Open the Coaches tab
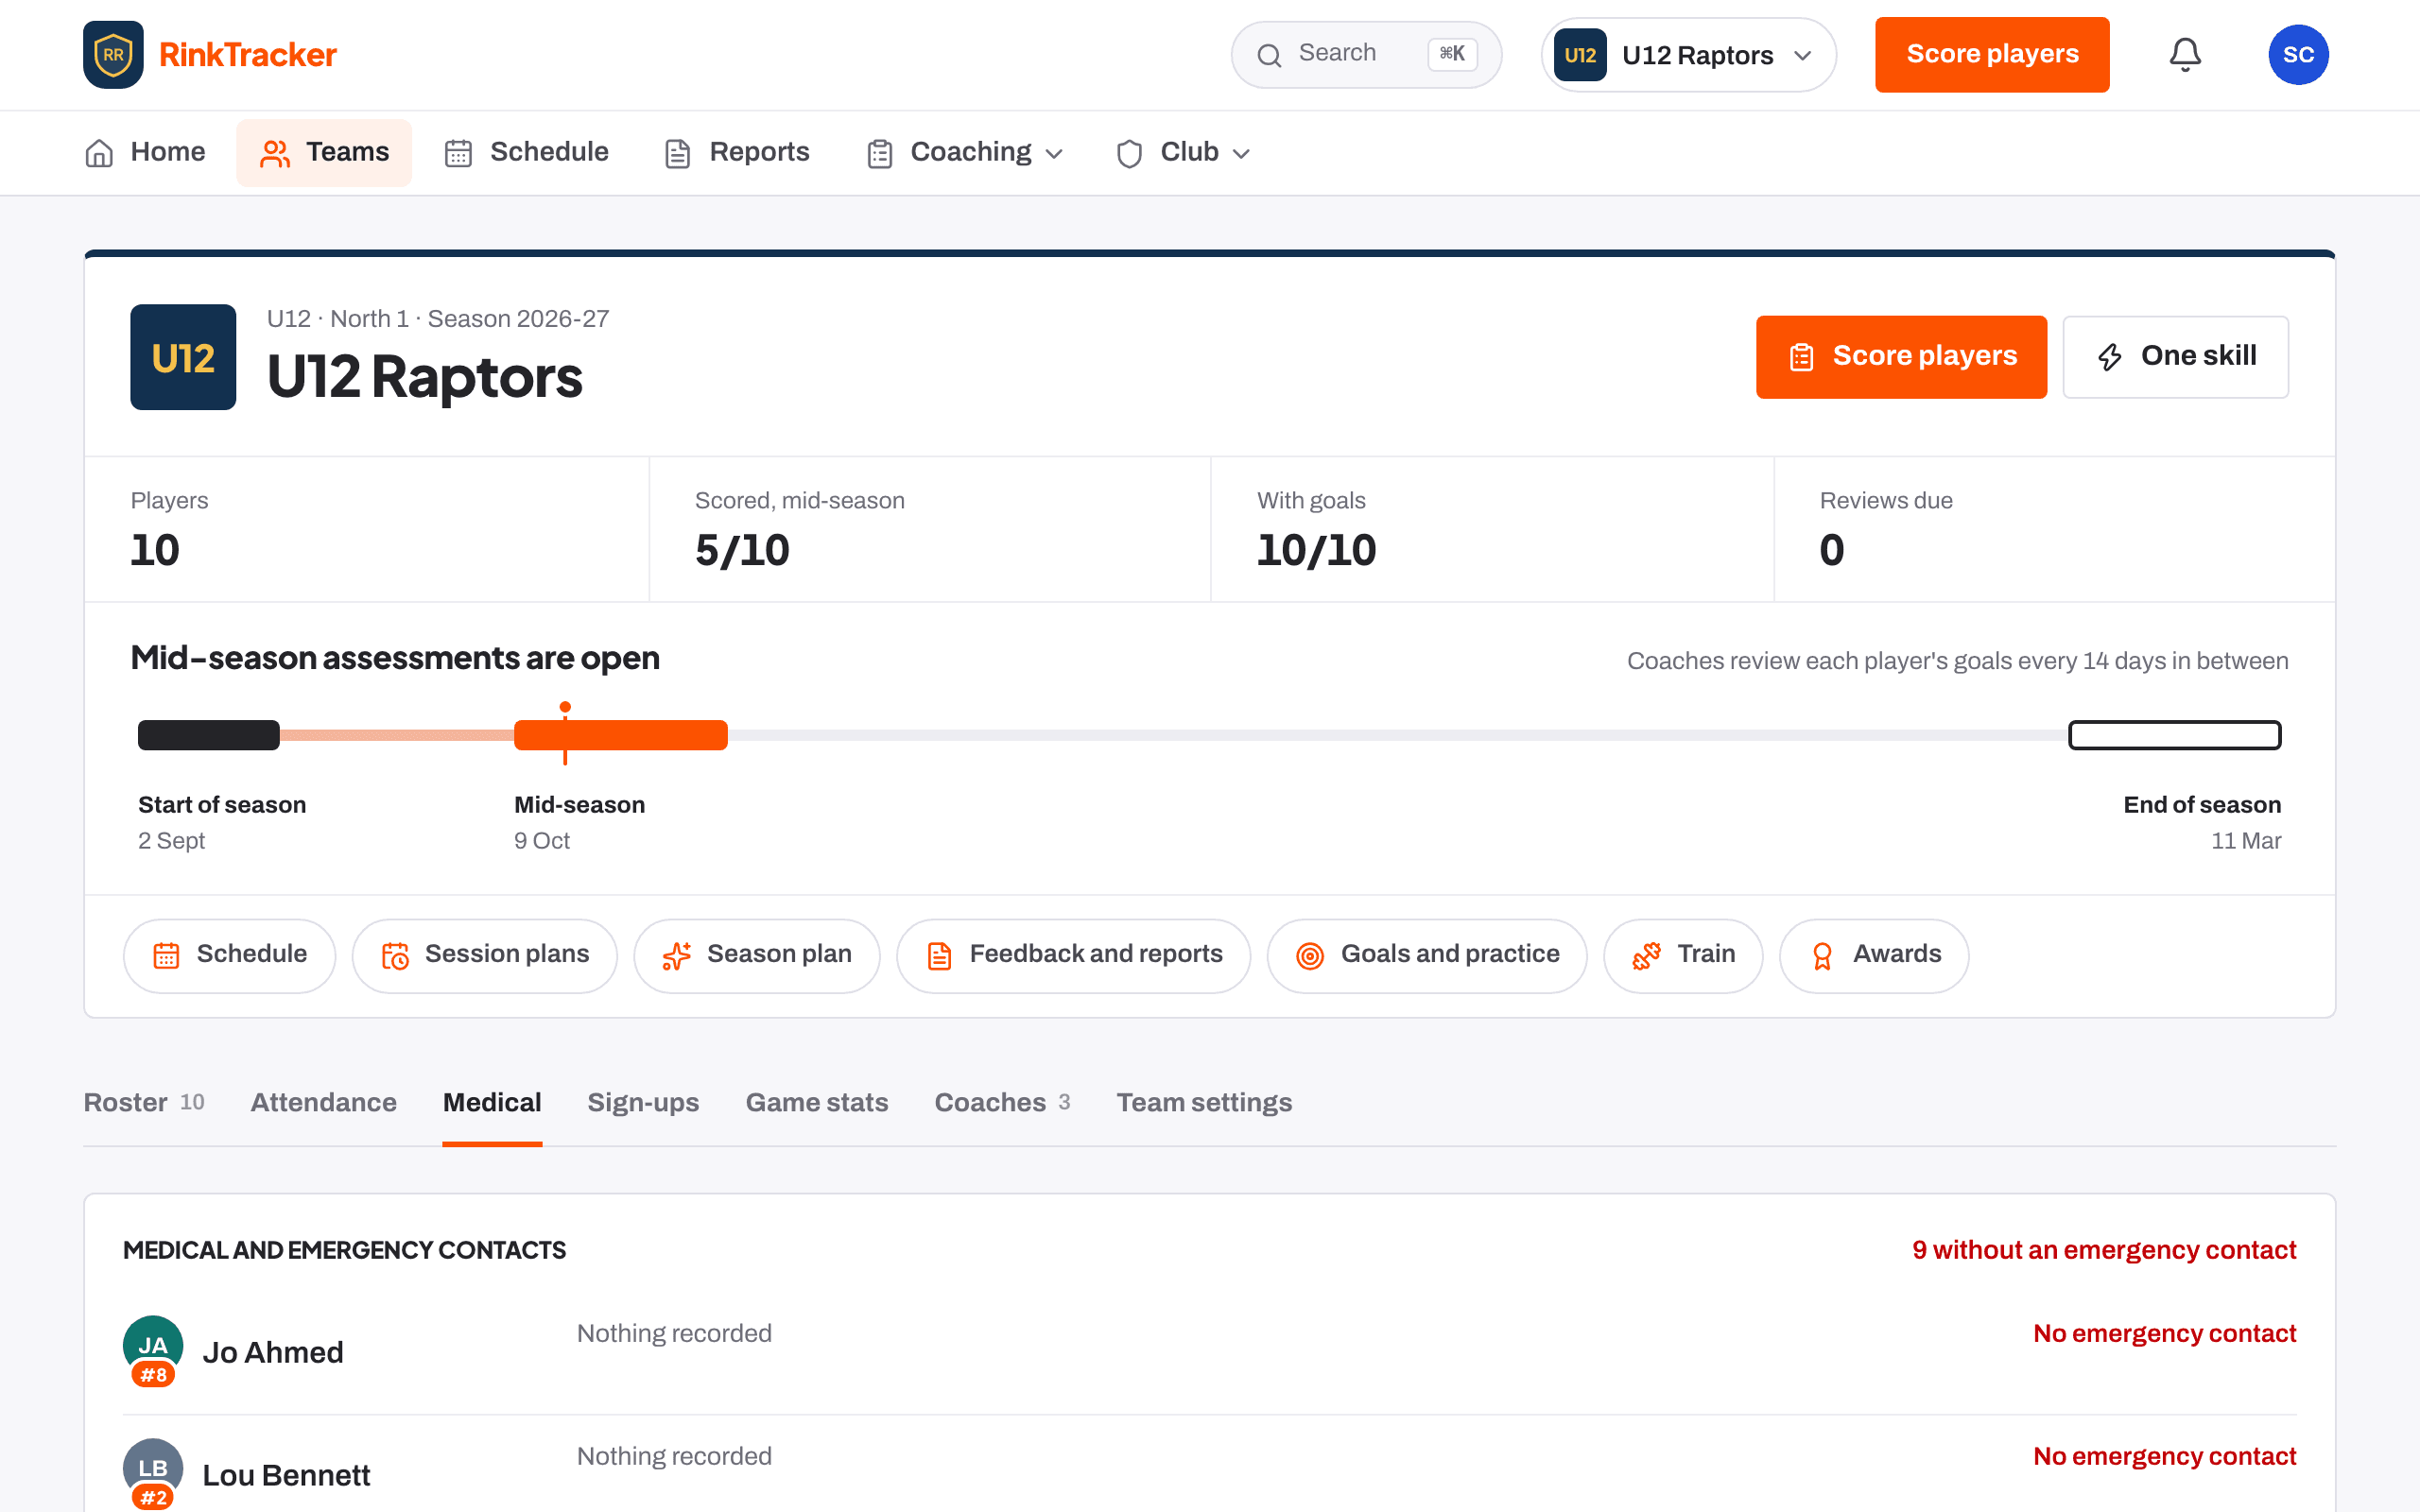2420x1512 pixels. (1002, 1102)
